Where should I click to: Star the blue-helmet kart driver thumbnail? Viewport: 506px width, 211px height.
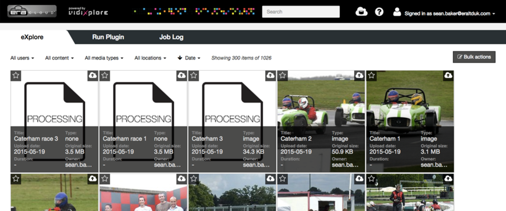point(16,179)
